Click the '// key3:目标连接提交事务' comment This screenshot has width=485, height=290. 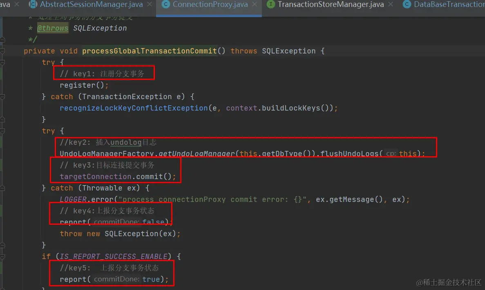pos(107,165)
